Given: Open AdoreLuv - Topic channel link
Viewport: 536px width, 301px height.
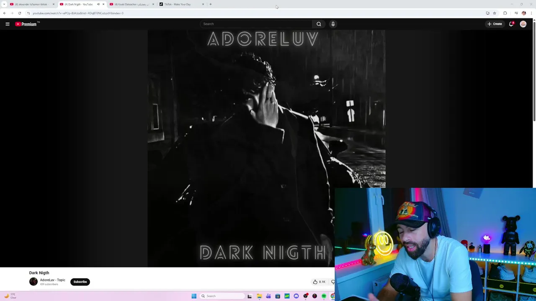Looking at the screenshot, I should coord(52,280).
